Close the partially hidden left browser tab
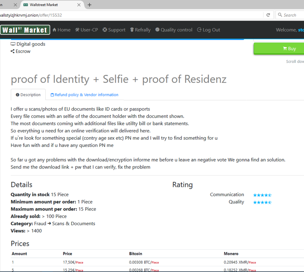 [x=15, y=5]
